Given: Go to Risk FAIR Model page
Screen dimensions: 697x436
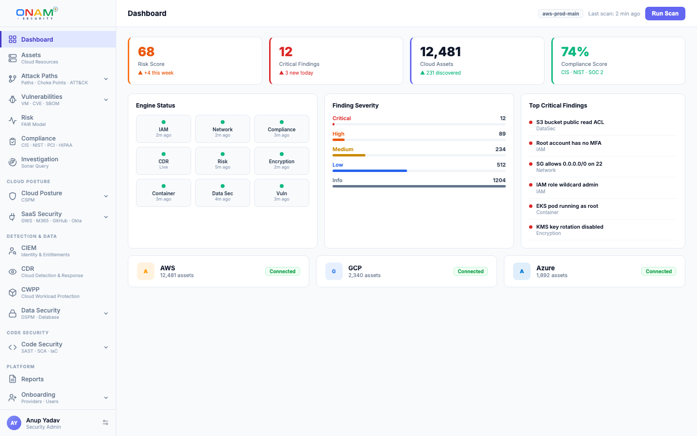Looking at the screenshot, I should pyautogui.click(x=58, y=121).
